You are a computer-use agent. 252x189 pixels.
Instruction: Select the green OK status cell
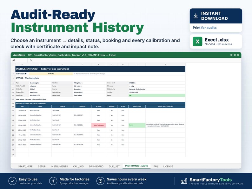click(x=157, y=95)
